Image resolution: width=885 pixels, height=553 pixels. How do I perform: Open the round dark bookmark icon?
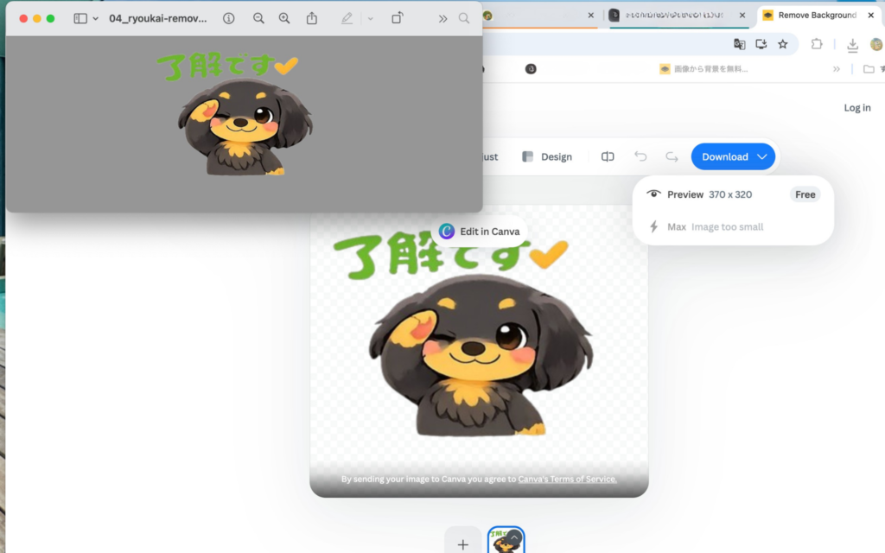(531, 69)
